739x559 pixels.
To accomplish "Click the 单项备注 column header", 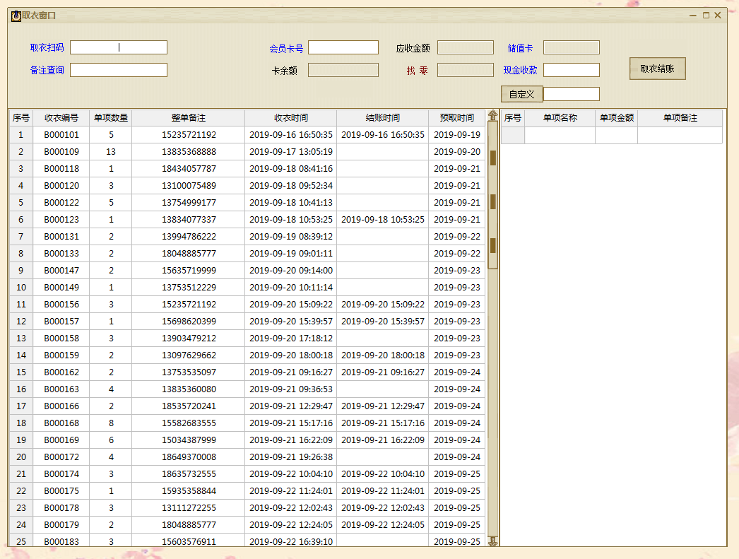I will (x=680, y=118).
